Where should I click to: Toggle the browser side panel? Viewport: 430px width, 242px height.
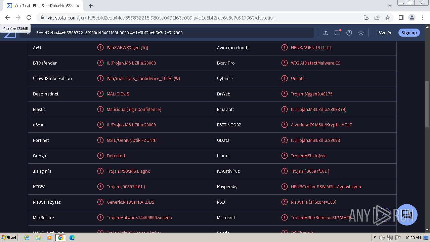coord(401,17)
